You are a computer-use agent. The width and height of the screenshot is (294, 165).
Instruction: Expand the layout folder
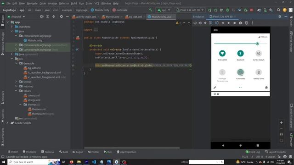[x=17, y=82]
